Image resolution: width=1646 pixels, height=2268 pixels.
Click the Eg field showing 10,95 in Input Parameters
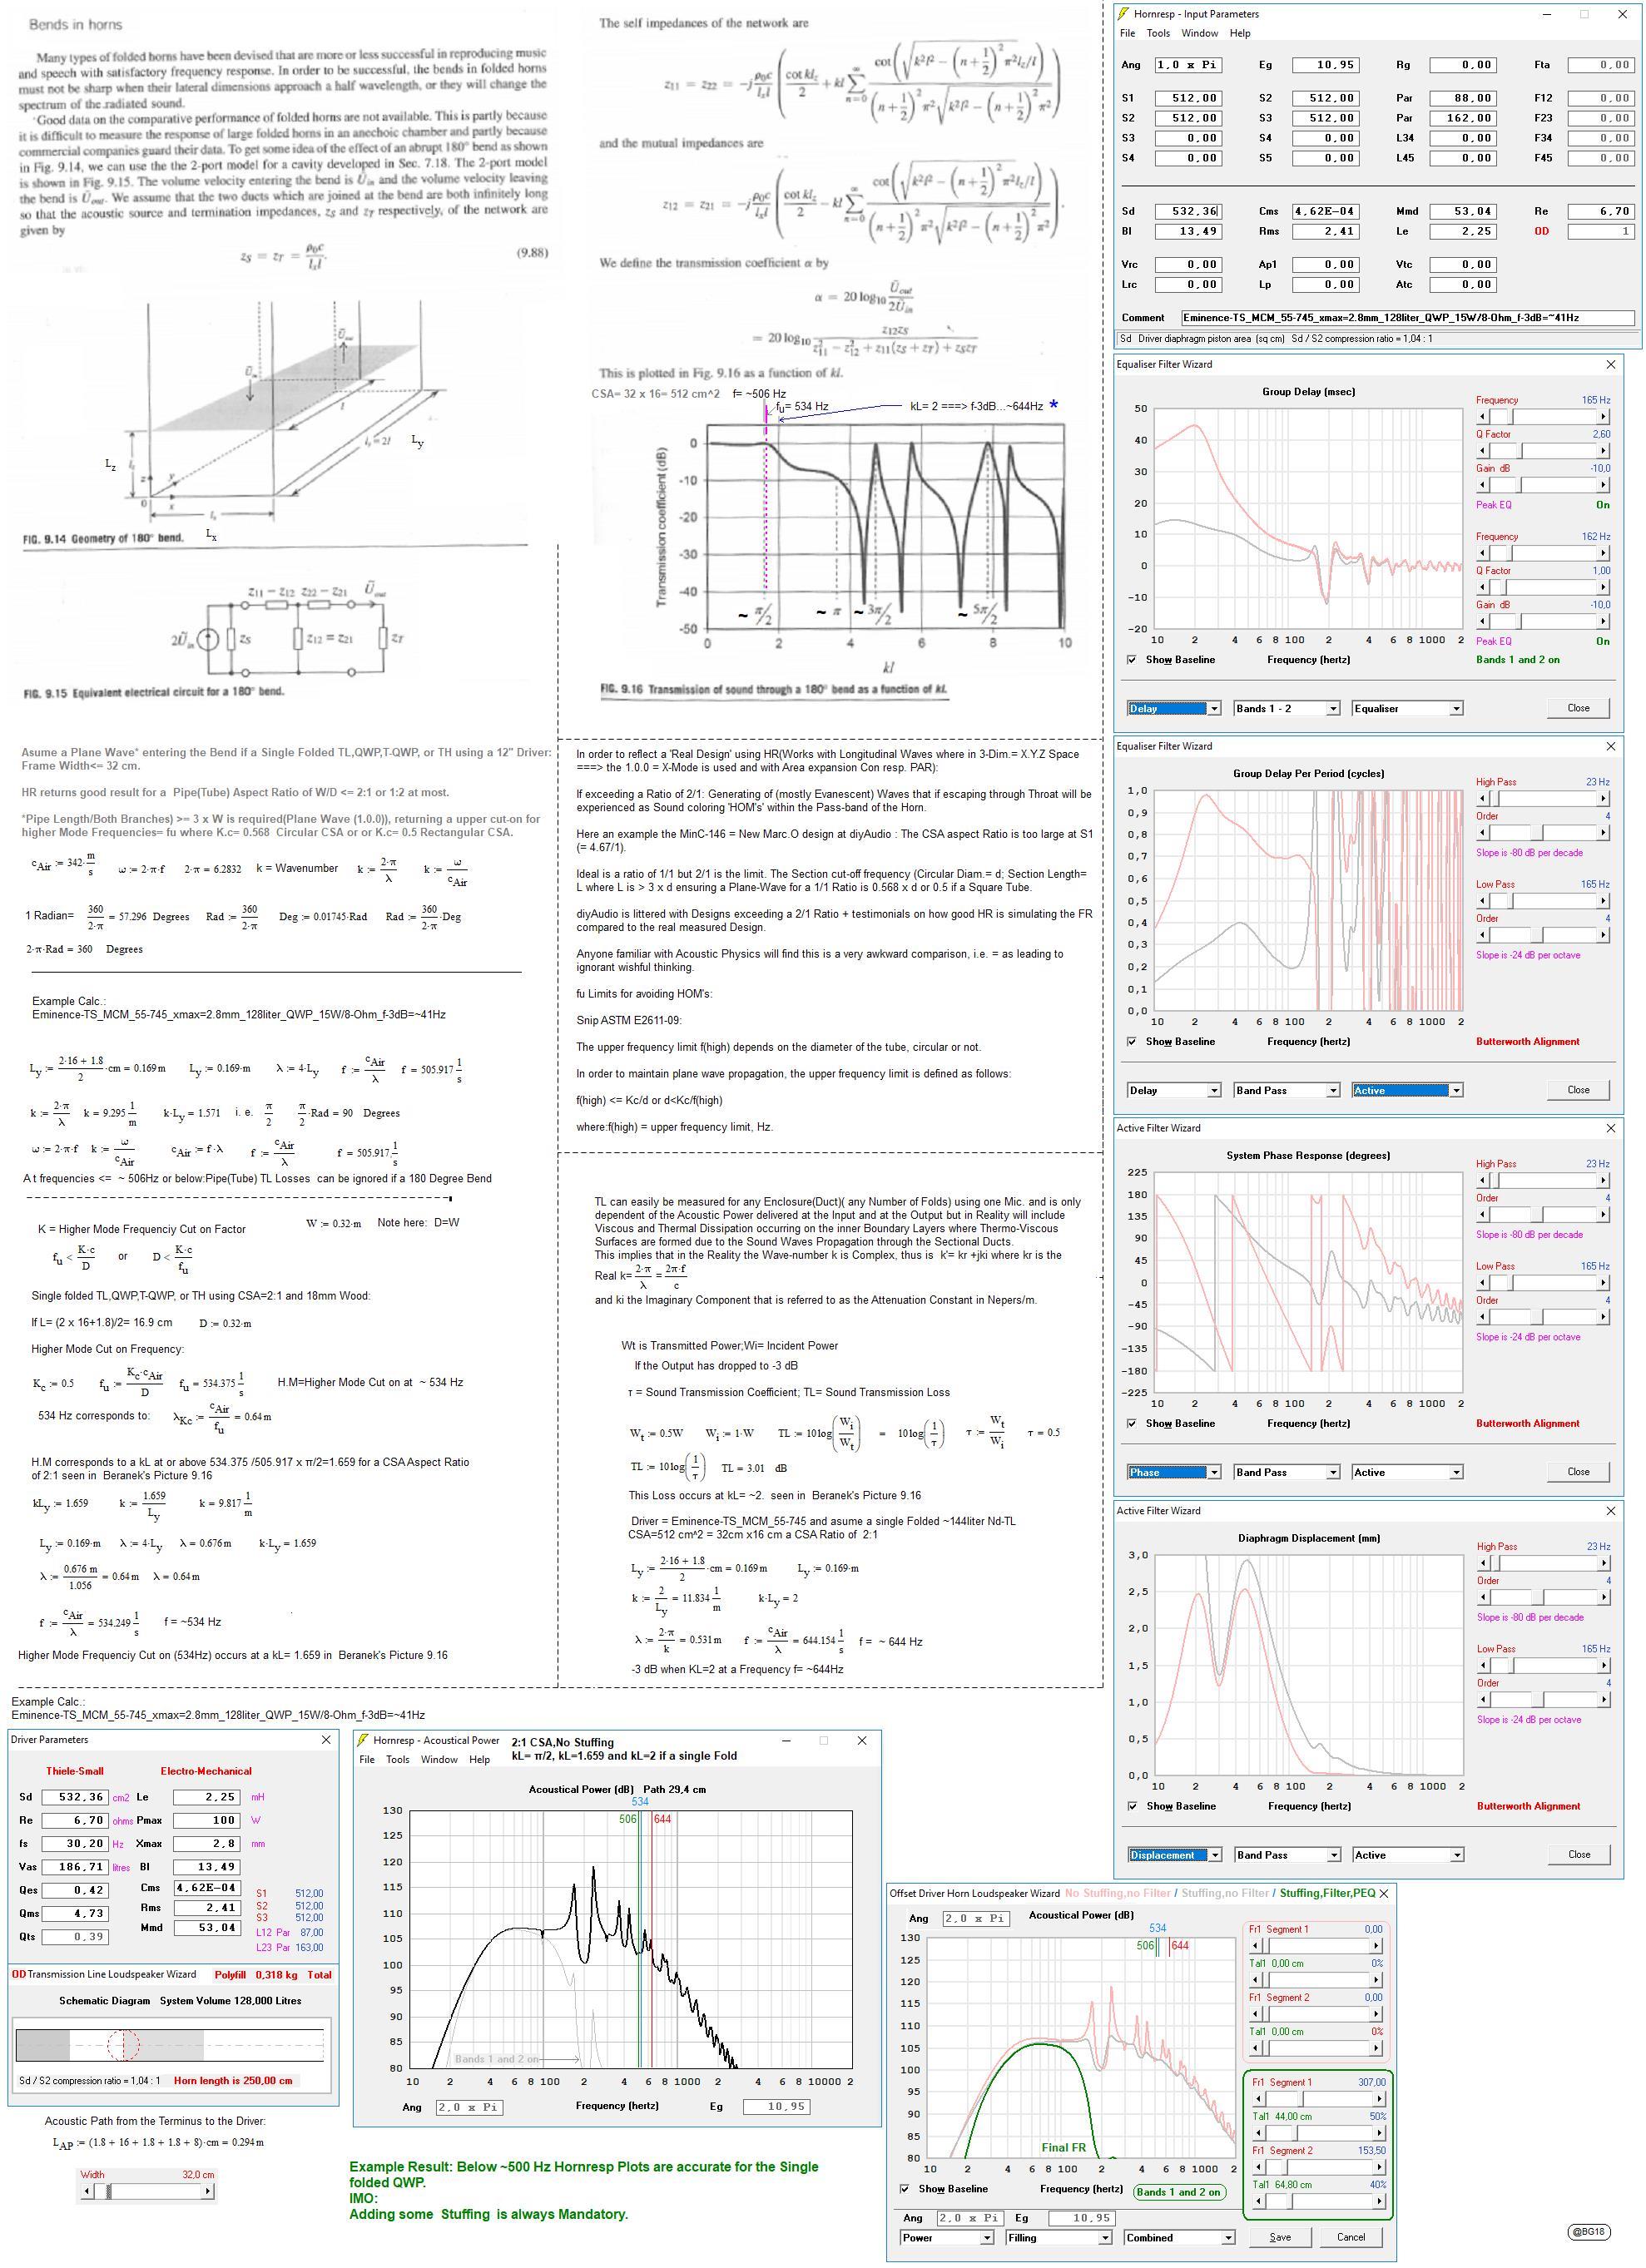1326,65
